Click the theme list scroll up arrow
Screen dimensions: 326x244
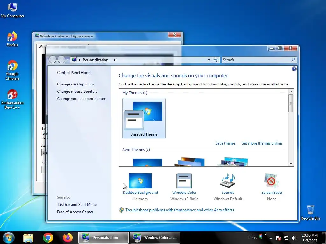(x=291, y=91)
